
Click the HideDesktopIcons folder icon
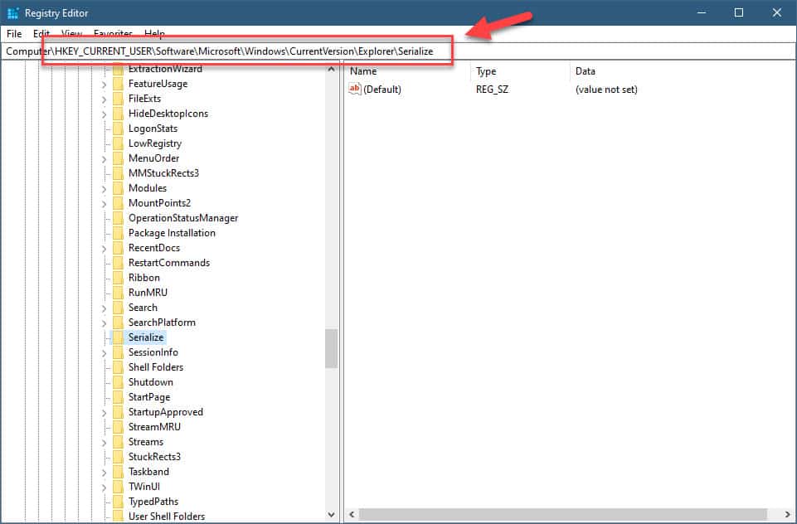[x=118, y=114]
